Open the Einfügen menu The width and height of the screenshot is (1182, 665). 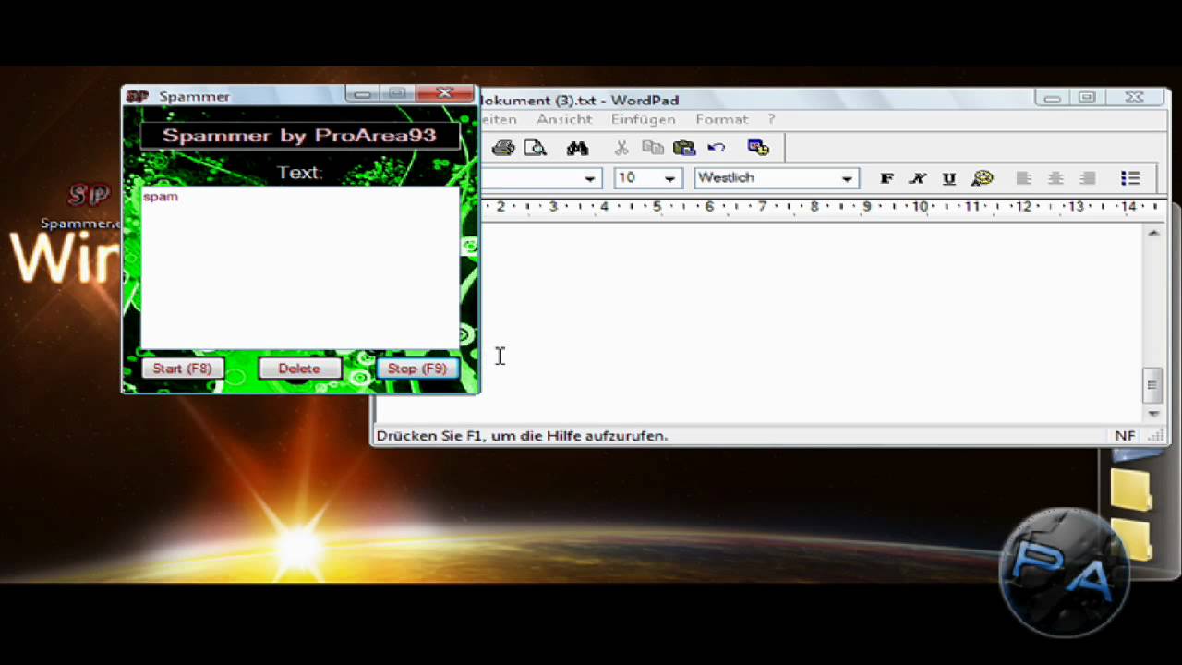[643, 119]
